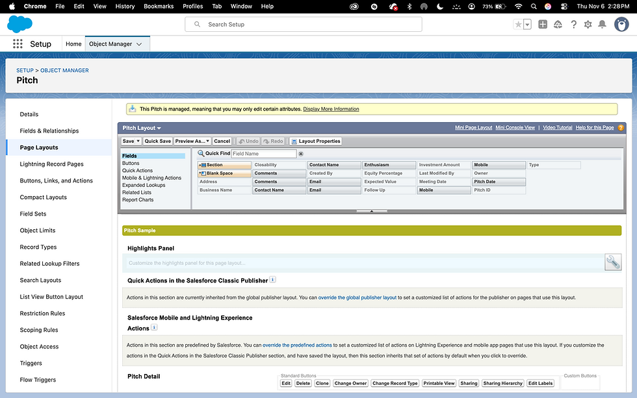
Task: Collapse the palette using the handle arrow
Action: [x=371, y=211]
